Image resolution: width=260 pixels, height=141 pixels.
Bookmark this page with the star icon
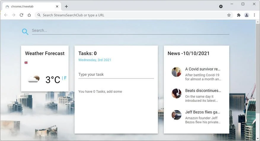tap(229, 15)
